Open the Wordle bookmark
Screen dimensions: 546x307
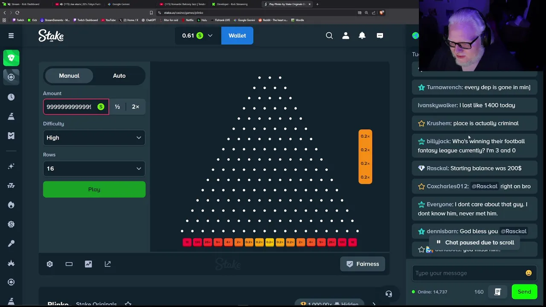[298, 20]
